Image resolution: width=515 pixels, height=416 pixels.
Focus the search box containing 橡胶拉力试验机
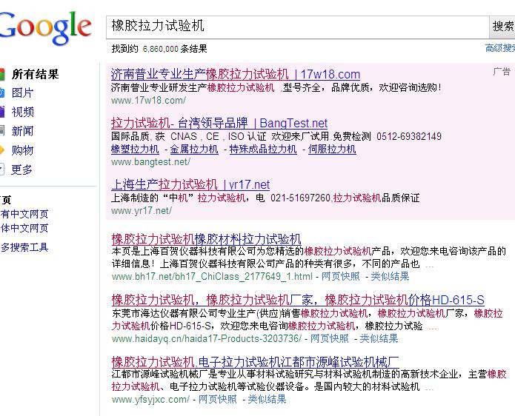pos(298,27)
